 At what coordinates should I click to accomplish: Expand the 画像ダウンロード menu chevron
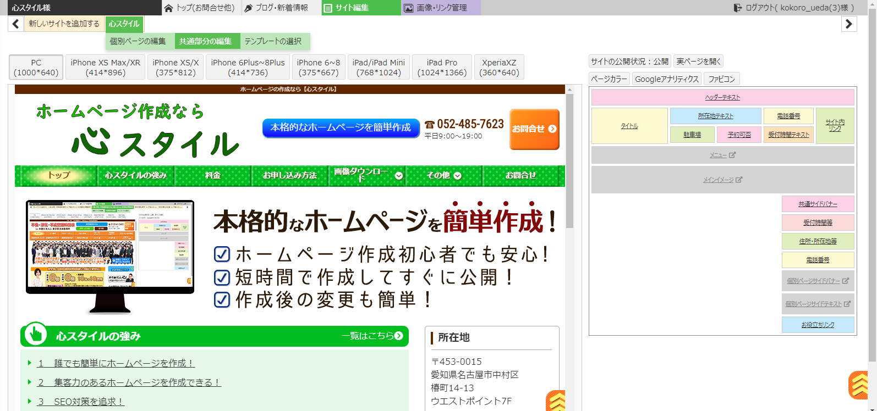click(399, 176)
